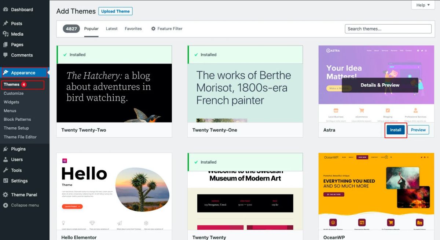The image size is (440, 240).
Task: Open Theme Panel in the sidebar
Action: [x=24, y=195]
